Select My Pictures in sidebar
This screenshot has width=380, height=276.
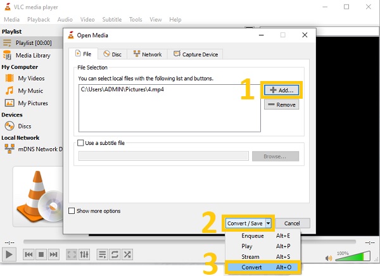(32, 103)
